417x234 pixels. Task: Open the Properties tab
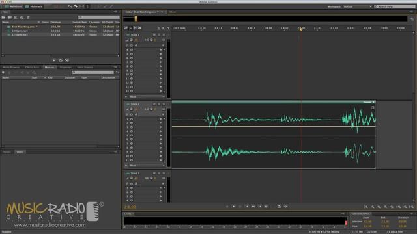65,67
